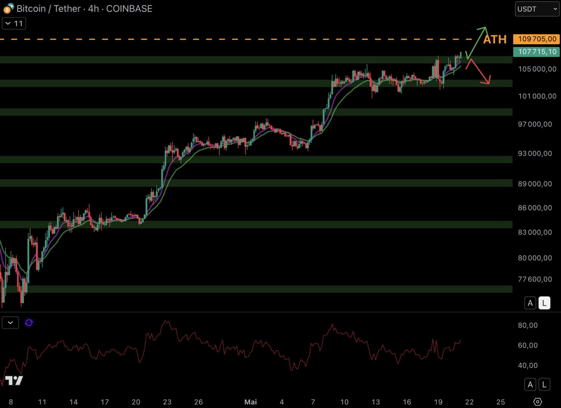This screenshot has width=561, height=408.
Task: Click the 93 000,00 price axis label
Action: (x=535, y=154)
